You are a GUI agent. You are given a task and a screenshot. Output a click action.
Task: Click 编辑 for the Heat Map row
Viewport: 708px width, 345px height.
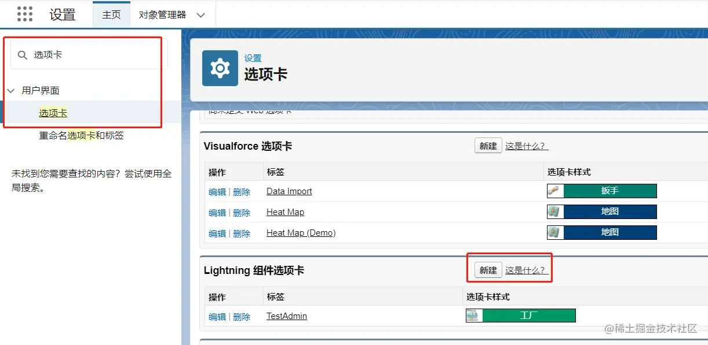click(x=217, y=213)
